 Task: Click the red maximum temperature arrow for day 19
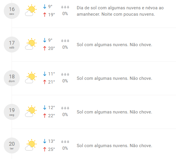[45, 115]
